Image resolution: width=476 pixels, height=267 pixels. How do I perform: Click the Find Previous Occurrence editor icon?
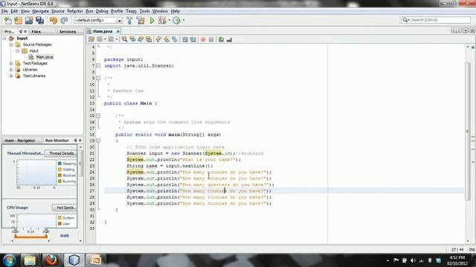point(132,39)
